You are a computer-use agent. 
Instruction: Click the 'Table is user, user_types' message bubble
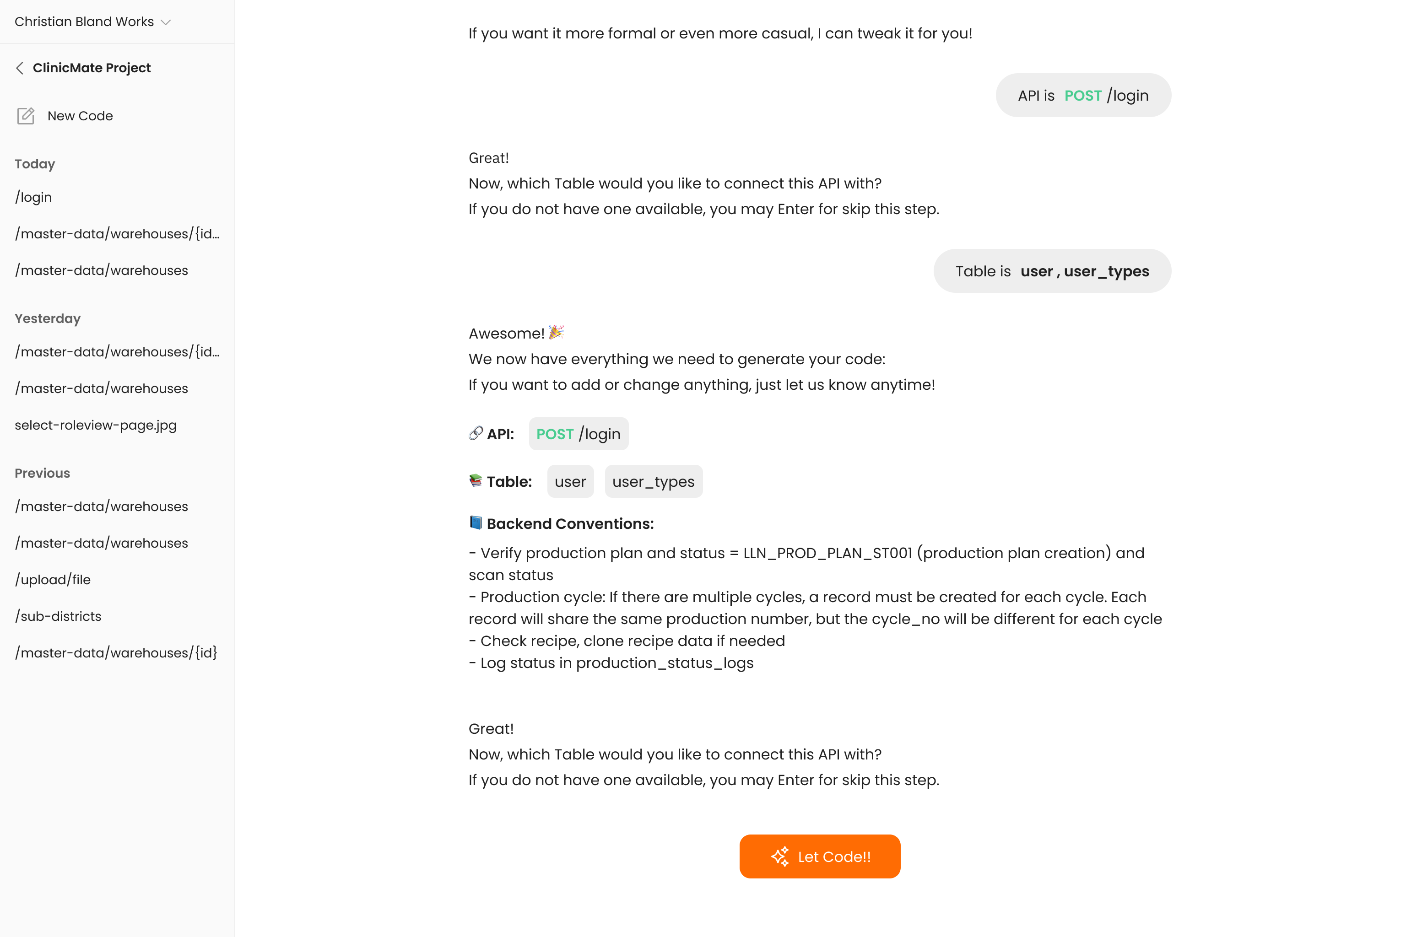(x=1051, y=271)
